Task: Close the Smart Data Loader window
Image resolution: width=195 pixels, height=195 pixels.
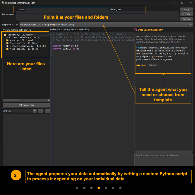Action: click(190, 3)
